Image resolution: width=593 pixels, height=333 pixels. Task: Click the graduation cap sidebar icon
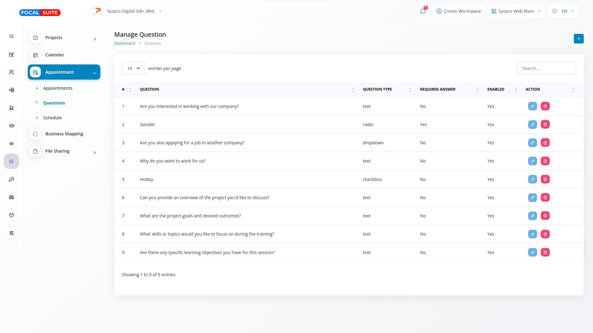pos(11,126)
